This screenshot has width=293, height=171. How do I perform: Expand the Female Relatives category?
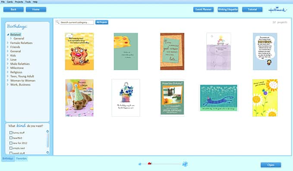coord(8,43)
